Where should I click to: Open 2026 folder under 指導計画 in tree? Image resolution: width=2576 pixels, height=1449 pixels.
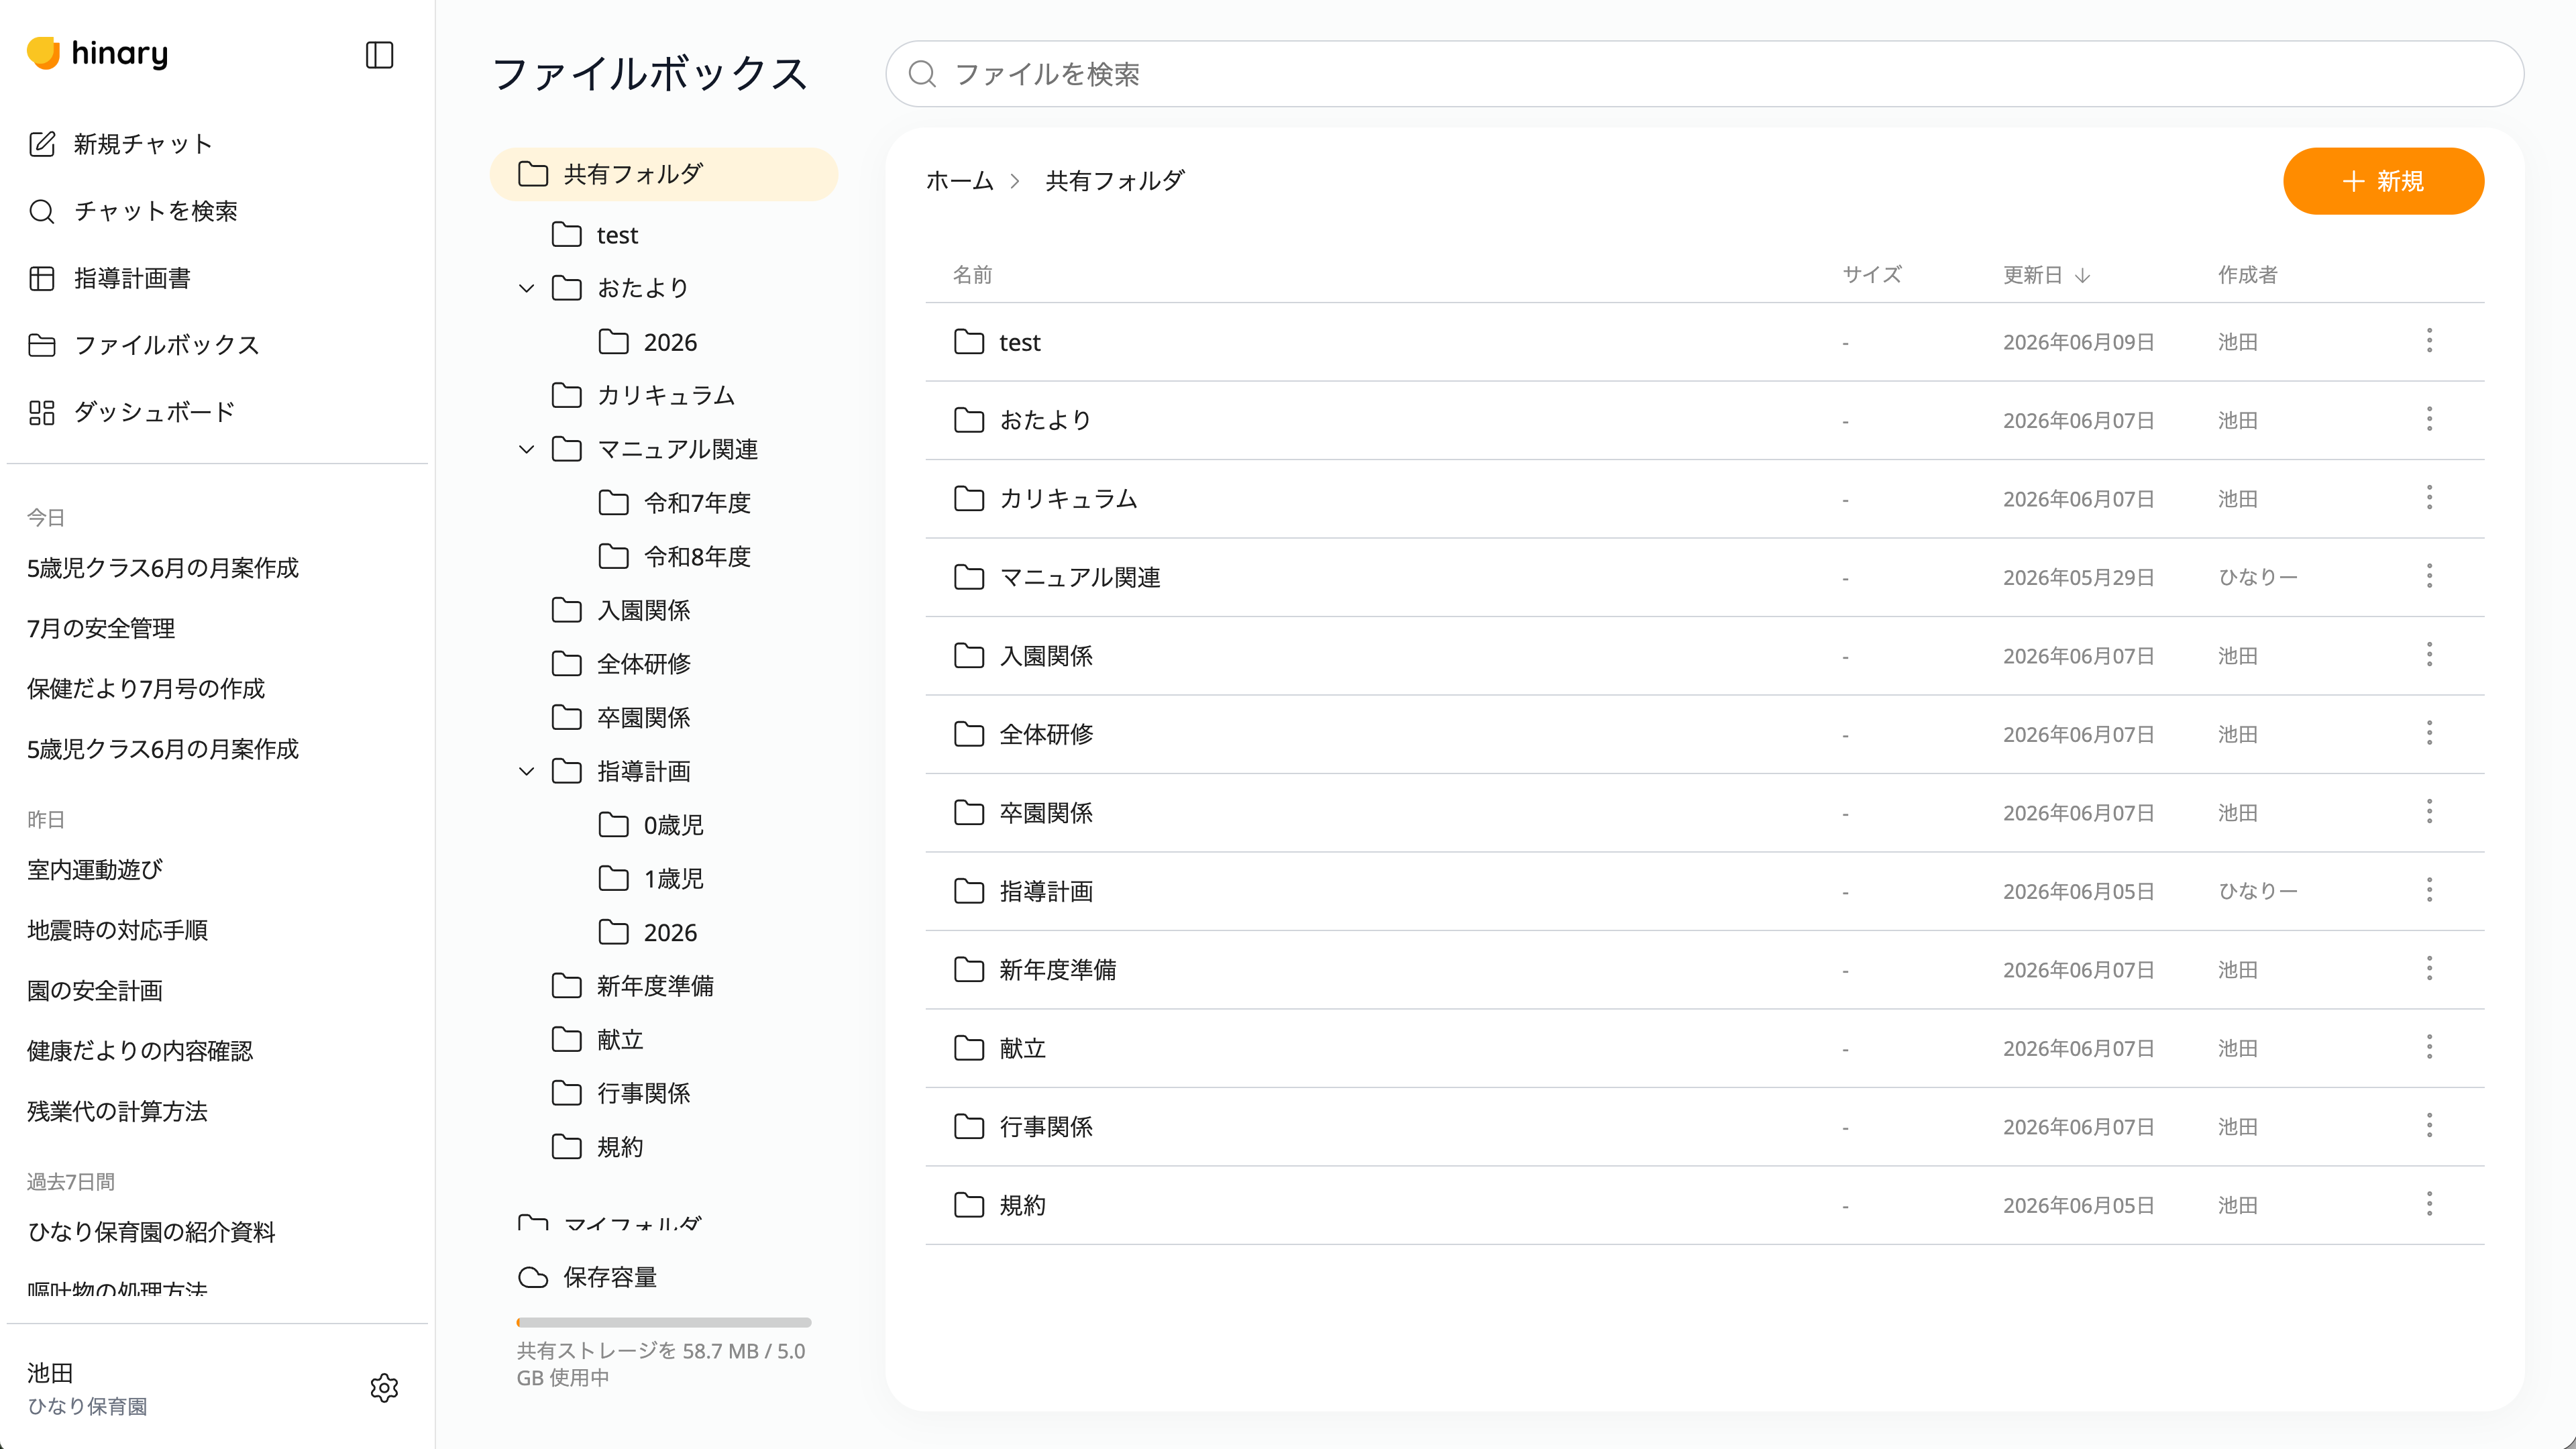(647, 933)
